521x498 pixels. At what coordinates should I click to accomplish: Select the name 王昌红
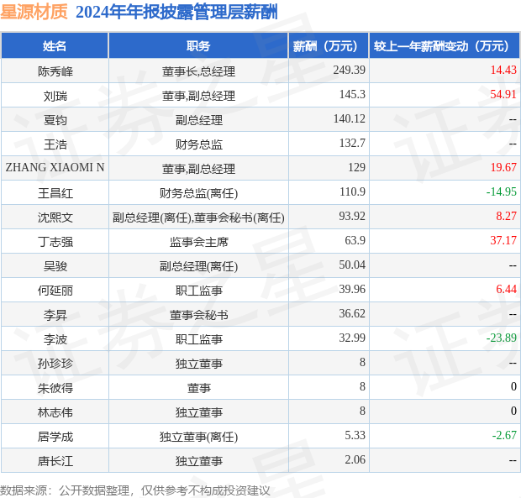click(55, 193)
